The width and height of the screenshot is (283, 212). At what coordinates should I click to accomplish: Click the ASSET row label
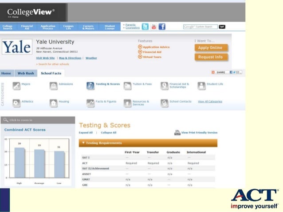point(86,174)
